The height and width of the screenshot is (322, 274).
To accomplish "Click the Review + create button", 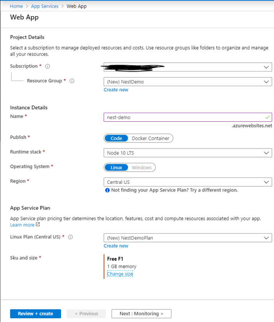I will (35, 314).
